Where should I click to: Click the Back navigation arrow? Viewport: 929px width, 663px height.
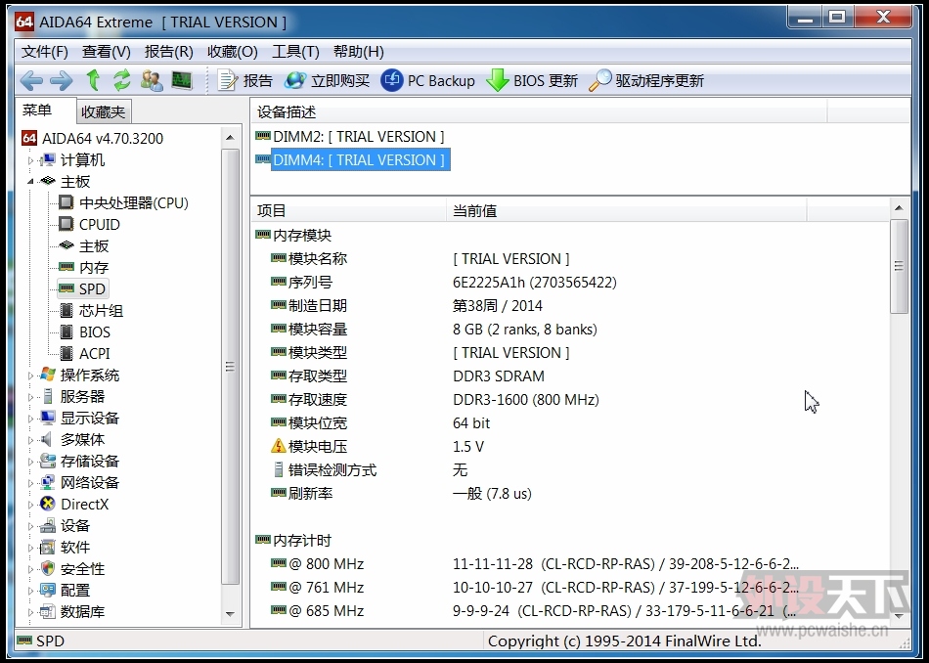click(x=31, y=80)
